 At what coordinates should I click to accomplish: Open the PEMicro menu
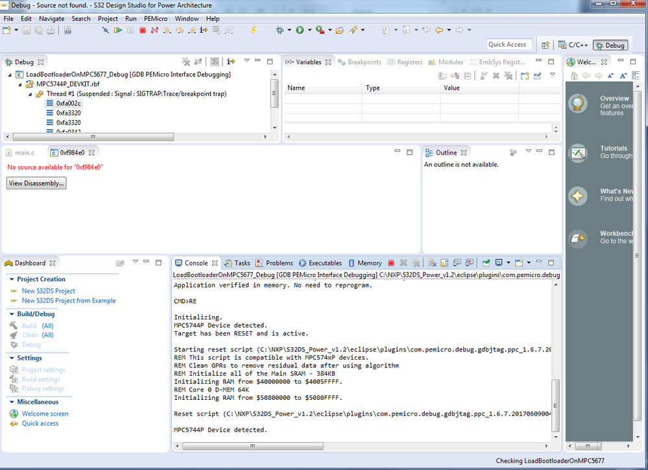point(156,19)
